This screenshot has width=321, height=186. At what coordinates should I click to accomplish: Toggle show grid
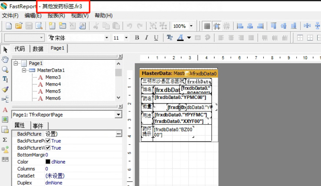[x=207, y=26]
